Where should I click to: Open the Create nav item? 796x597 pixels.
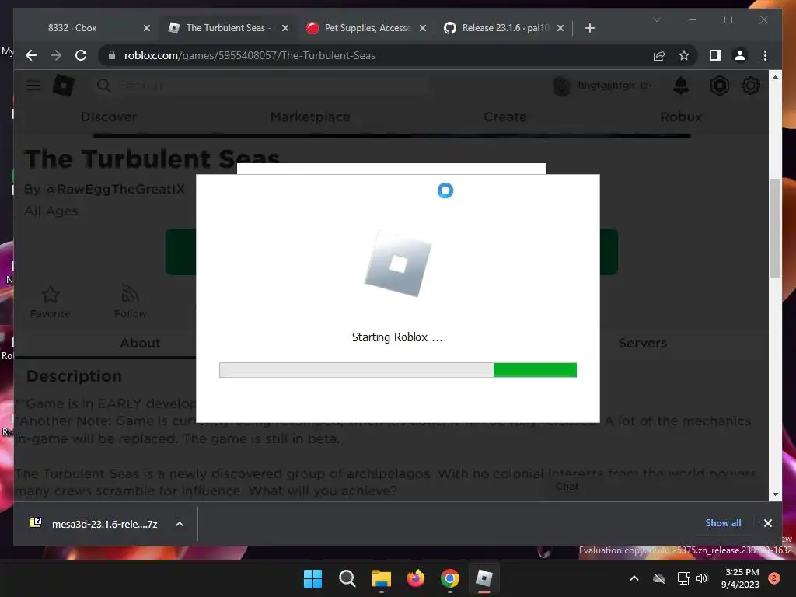pos(505,117)
